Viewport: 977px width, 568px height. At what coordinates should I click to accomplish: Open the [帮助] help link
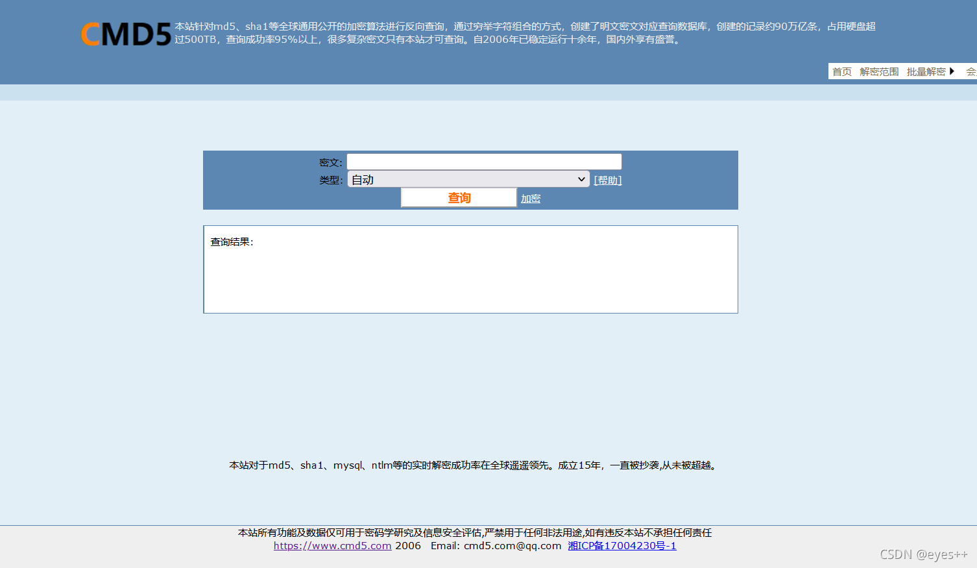(x=608, y=180)
